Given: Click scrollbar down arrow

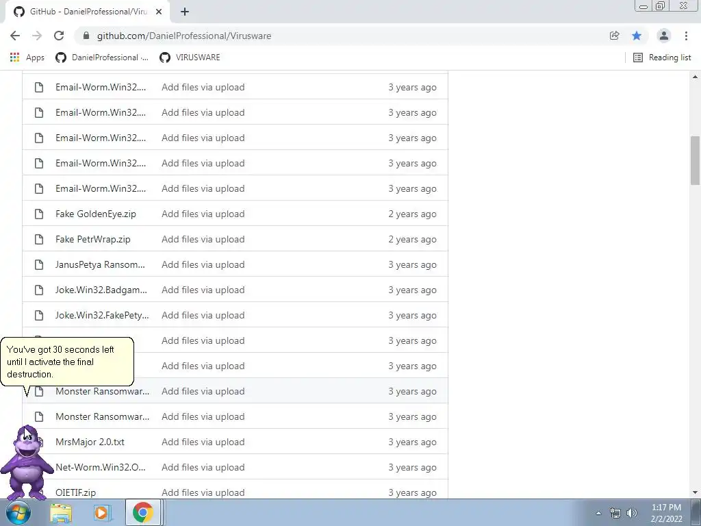Looking at the screenshot, I should (x=695, y=492).
